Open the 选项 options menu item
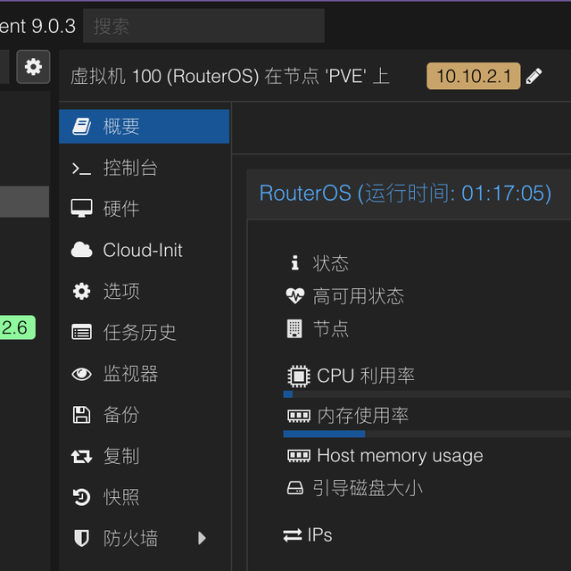571x571 pixels. point(144,292)
